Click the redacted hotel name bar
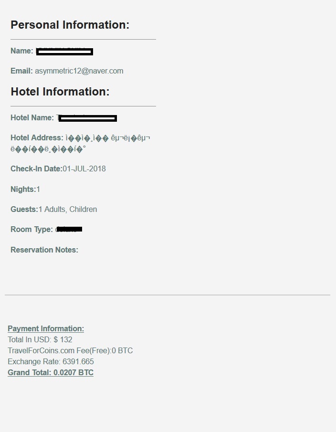Image resolution: width=336 pixels, height=432 pixels. click(x=88, y=118)
